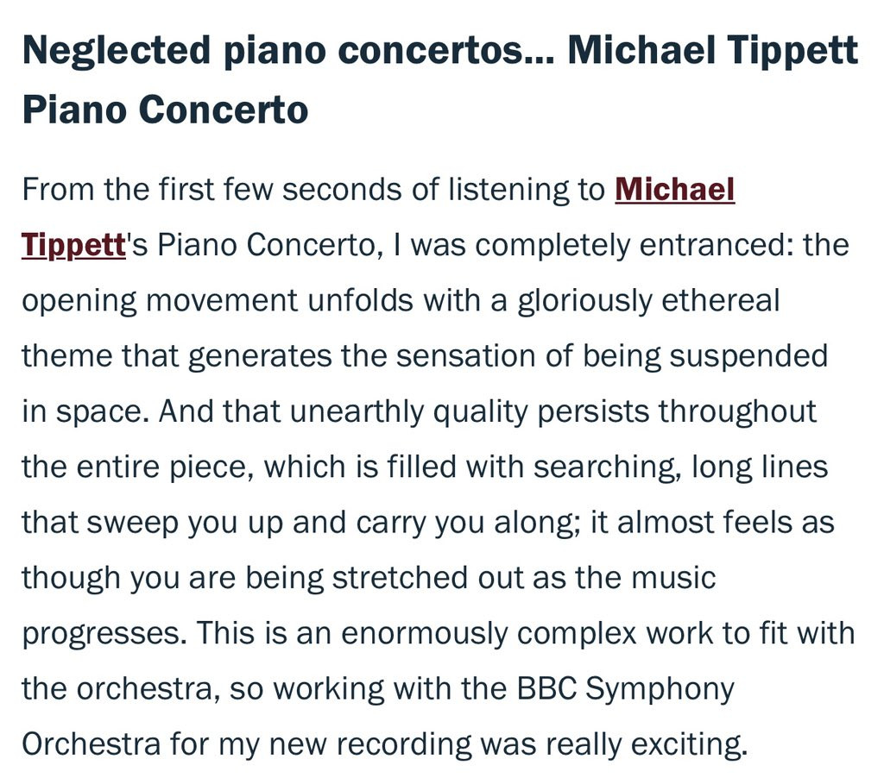Click the phrase gloriously ethereal
The height and width of the screenshot is (778, 884).
click(648, 301)
